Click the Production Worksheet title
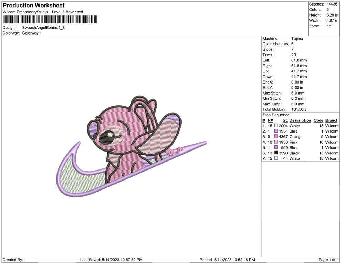 [x=34, y=6]
